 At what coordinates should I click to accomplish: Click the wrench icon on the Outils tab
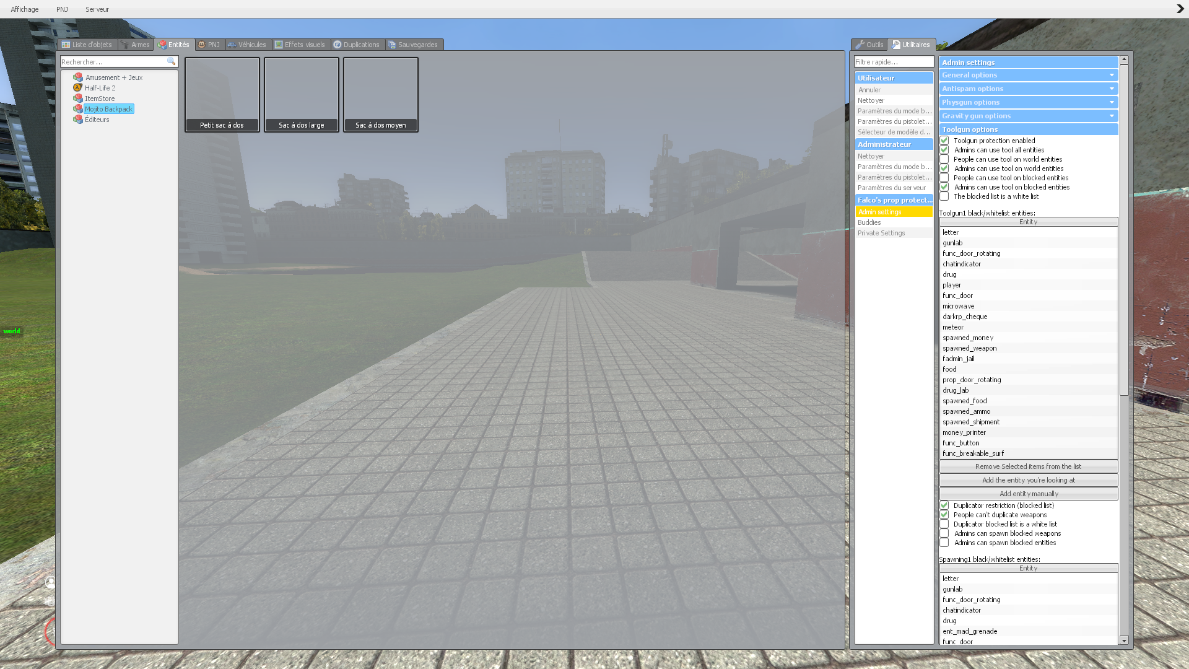click(x=860, y=44)
